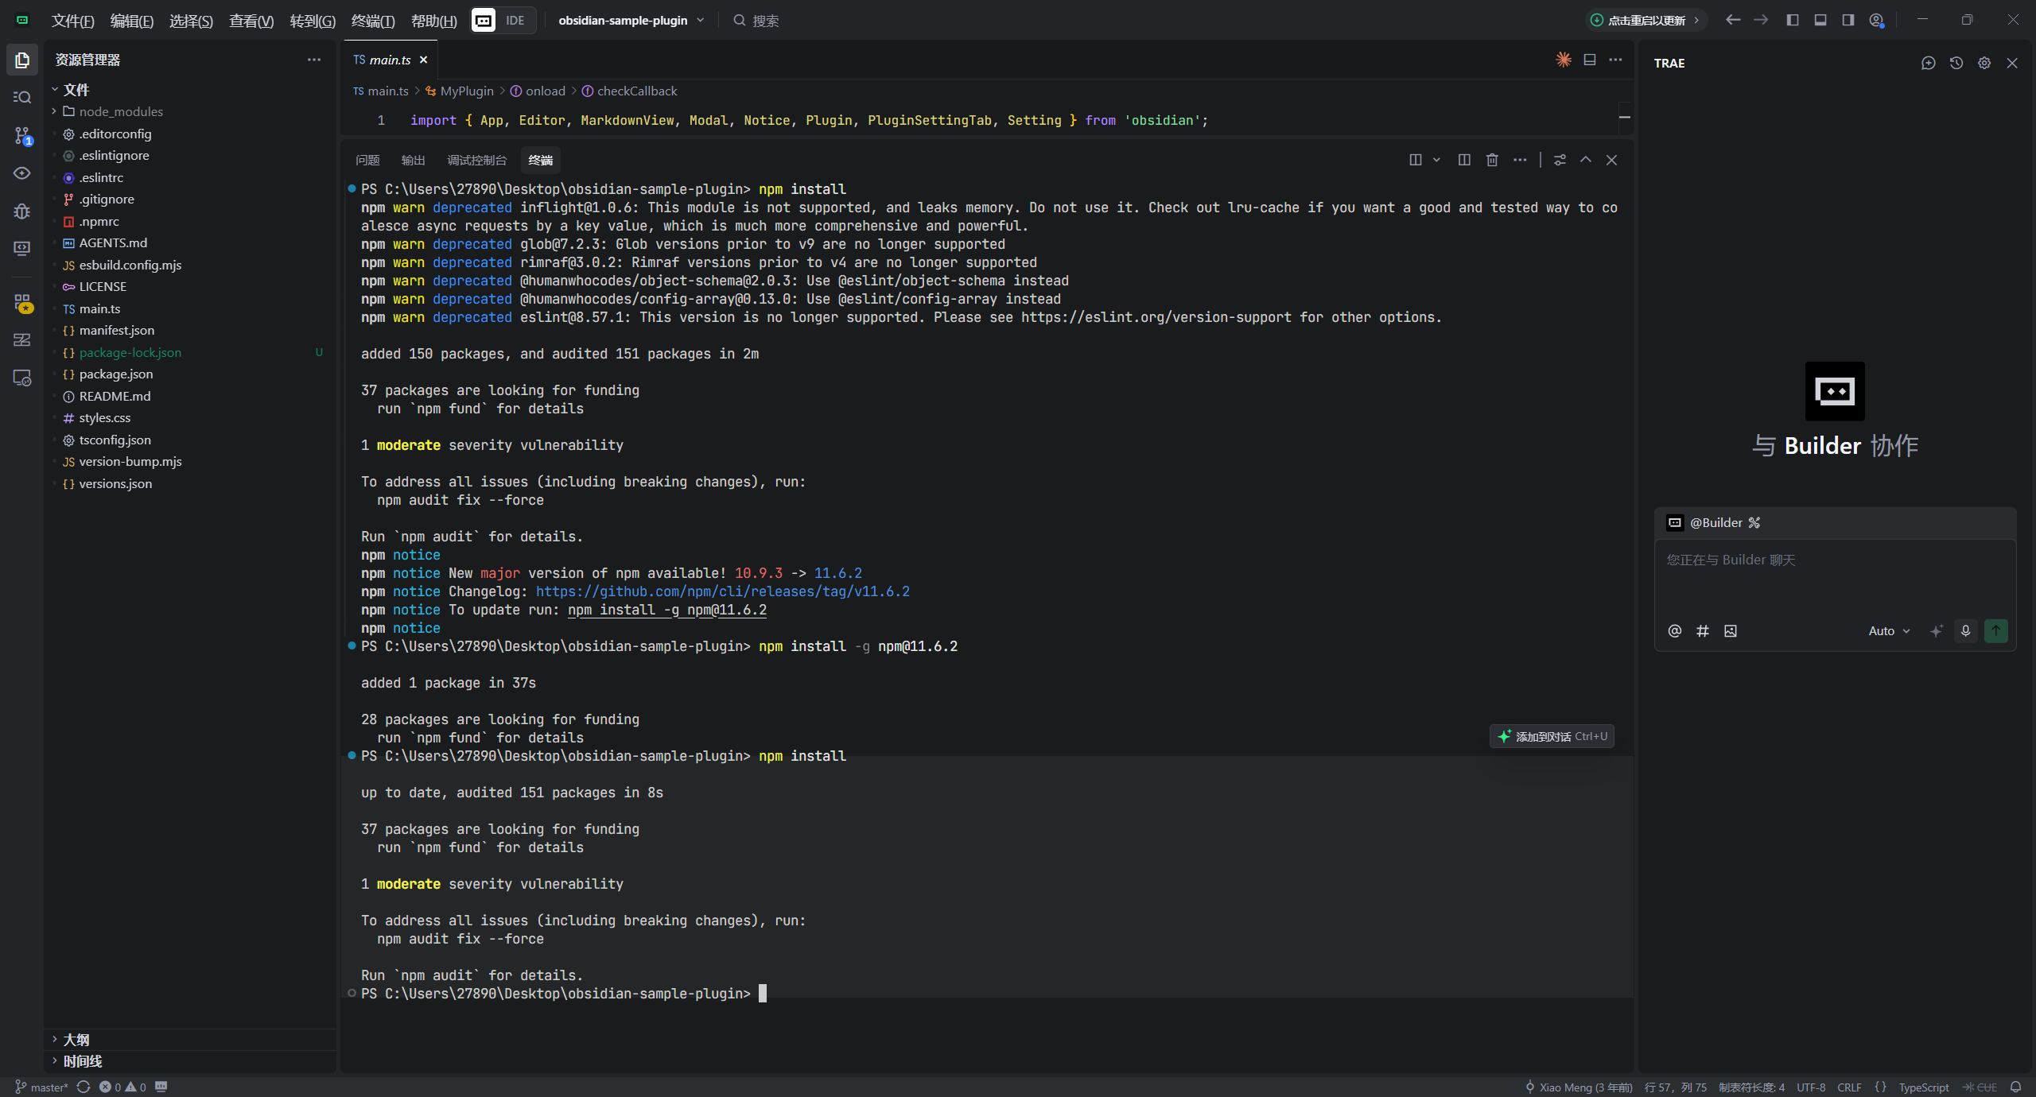Expand the 大纲 outline section
The height and width of the screenshot is (1097, 2036).
click(76, 1039)
